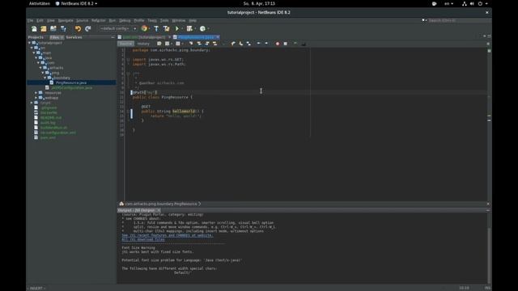
Task: Collapse the src folder node
Action: pos(32,48)
